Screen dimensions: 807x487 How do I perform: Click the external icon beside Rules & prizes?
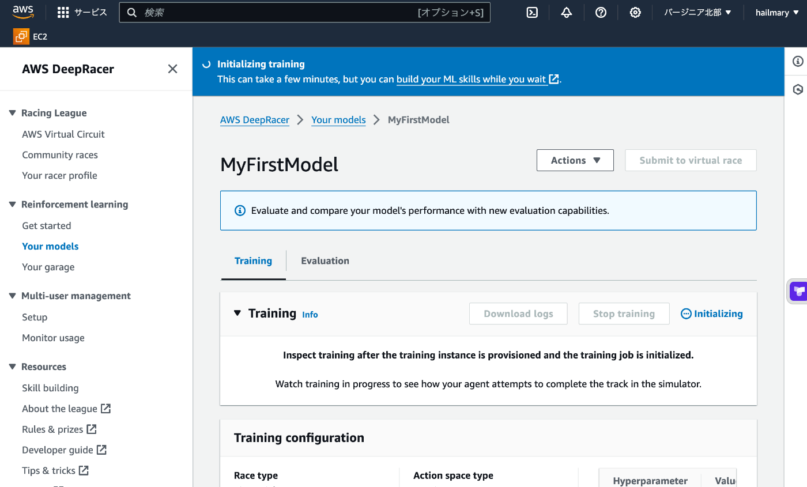pyautogui.click(x=92, y=429)
